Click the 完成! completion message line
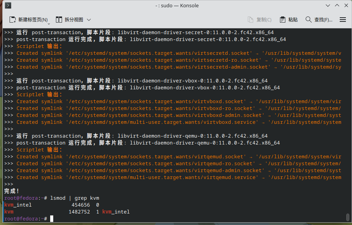The height and width of the screenshot is (225, 352). [x=11, y=191]
